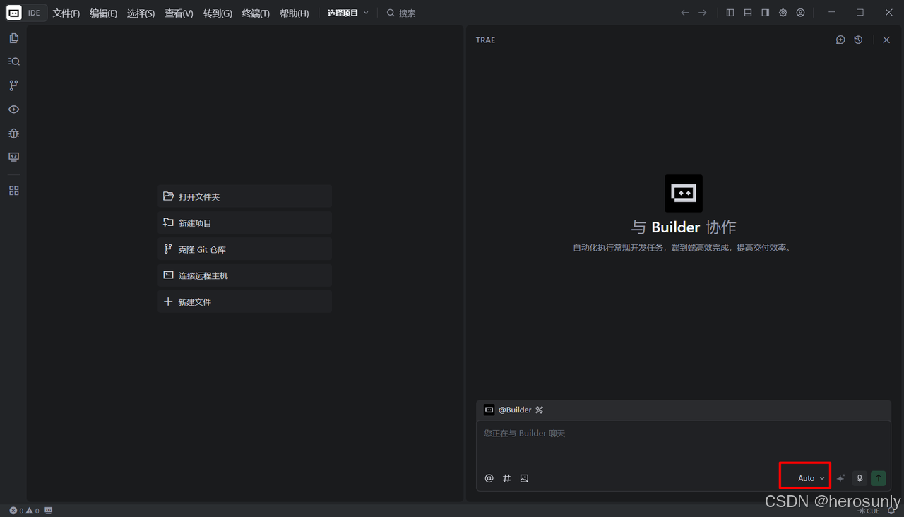
Task: Open the 终端(T) menu
Action: point(256,13)
